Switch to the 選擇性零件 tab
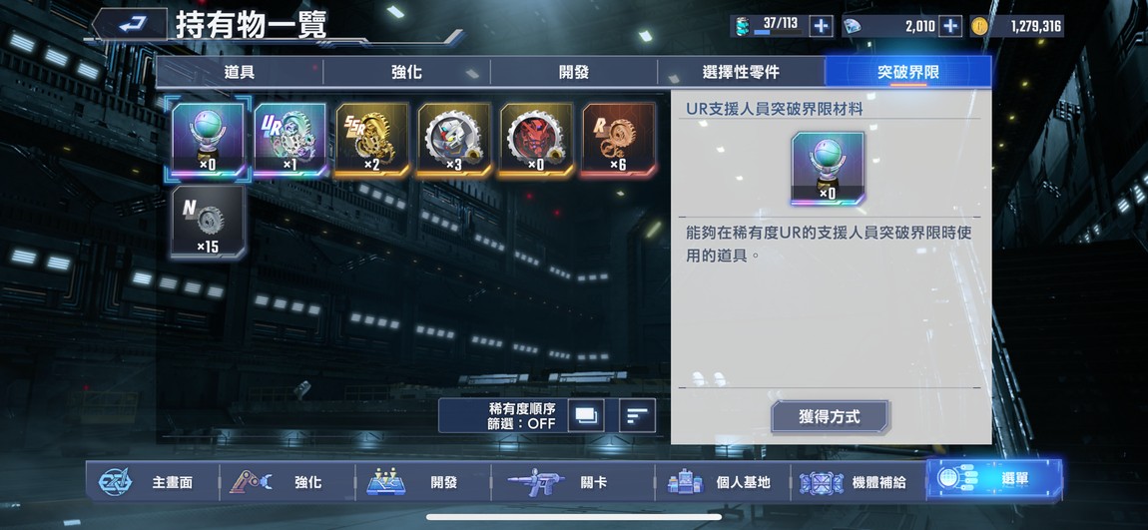 (741, 73)
